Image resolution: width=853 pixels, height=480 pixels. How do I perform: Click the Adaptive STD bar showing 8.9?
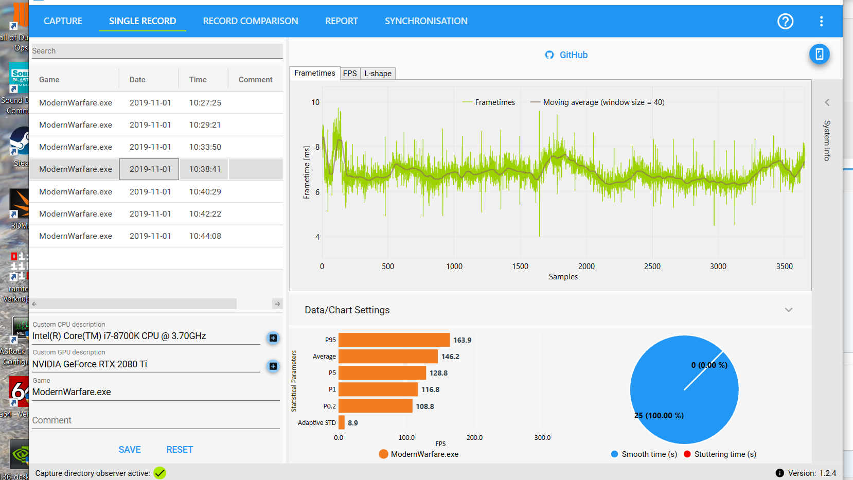[342, 422]
